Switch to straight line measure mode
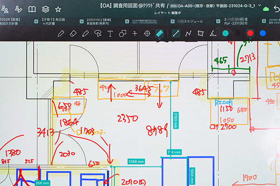The image size is (280, 186). point(176,33)
